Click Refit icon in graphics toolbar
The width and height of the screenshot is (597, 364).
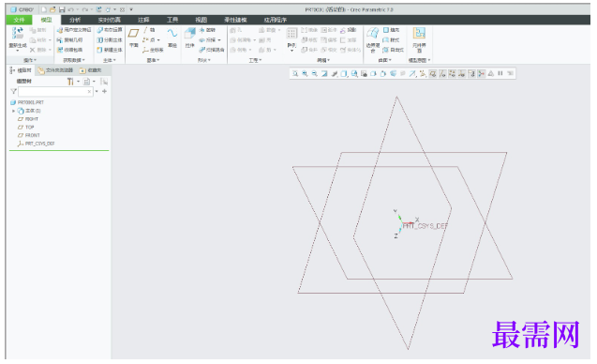[295, 73]
